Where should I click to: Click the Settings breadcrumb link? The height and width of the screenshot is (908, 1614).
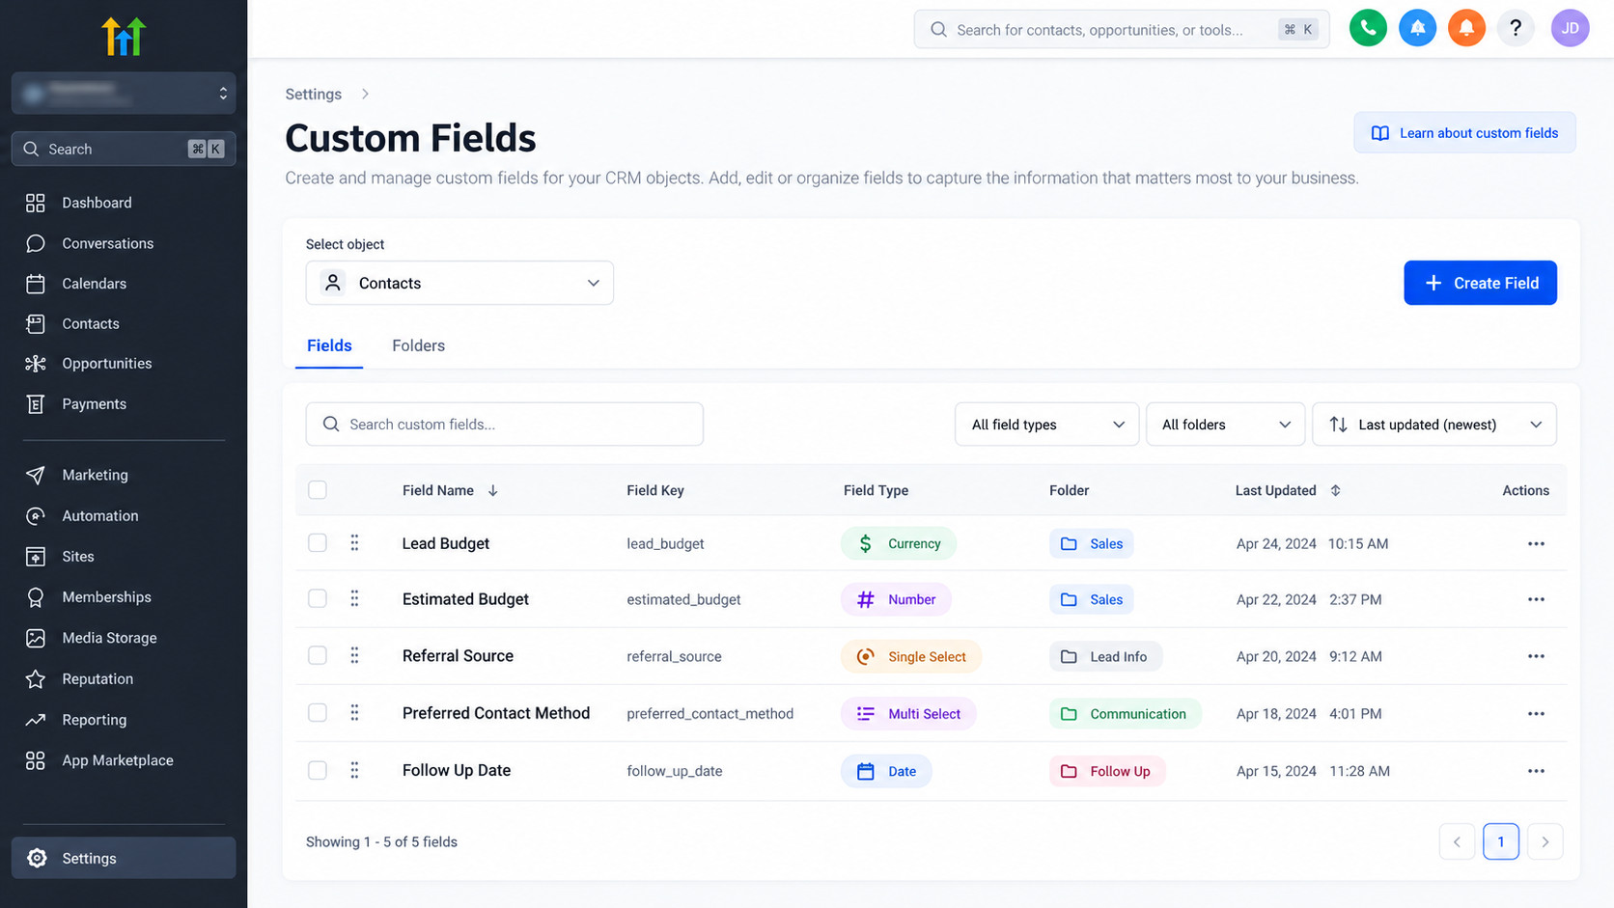coord(314,95)
